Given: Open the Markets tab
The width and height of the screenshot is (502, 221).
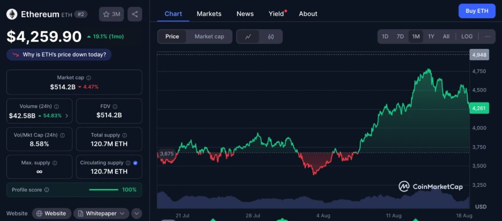Looking at the screenshot, I should click(209, 14).
